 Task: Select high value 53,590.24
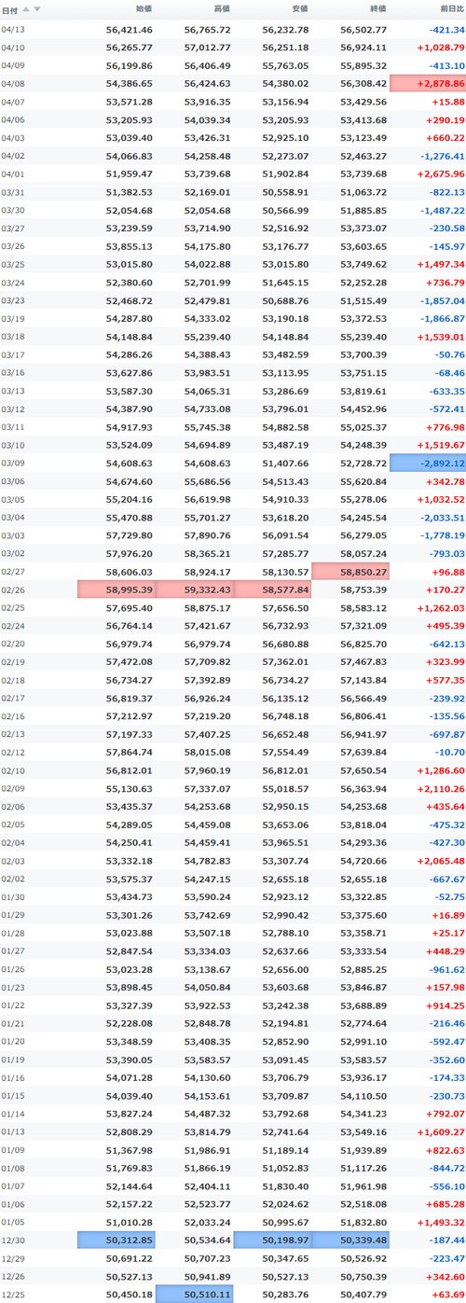pyautogui.click(x=208, y=896)
